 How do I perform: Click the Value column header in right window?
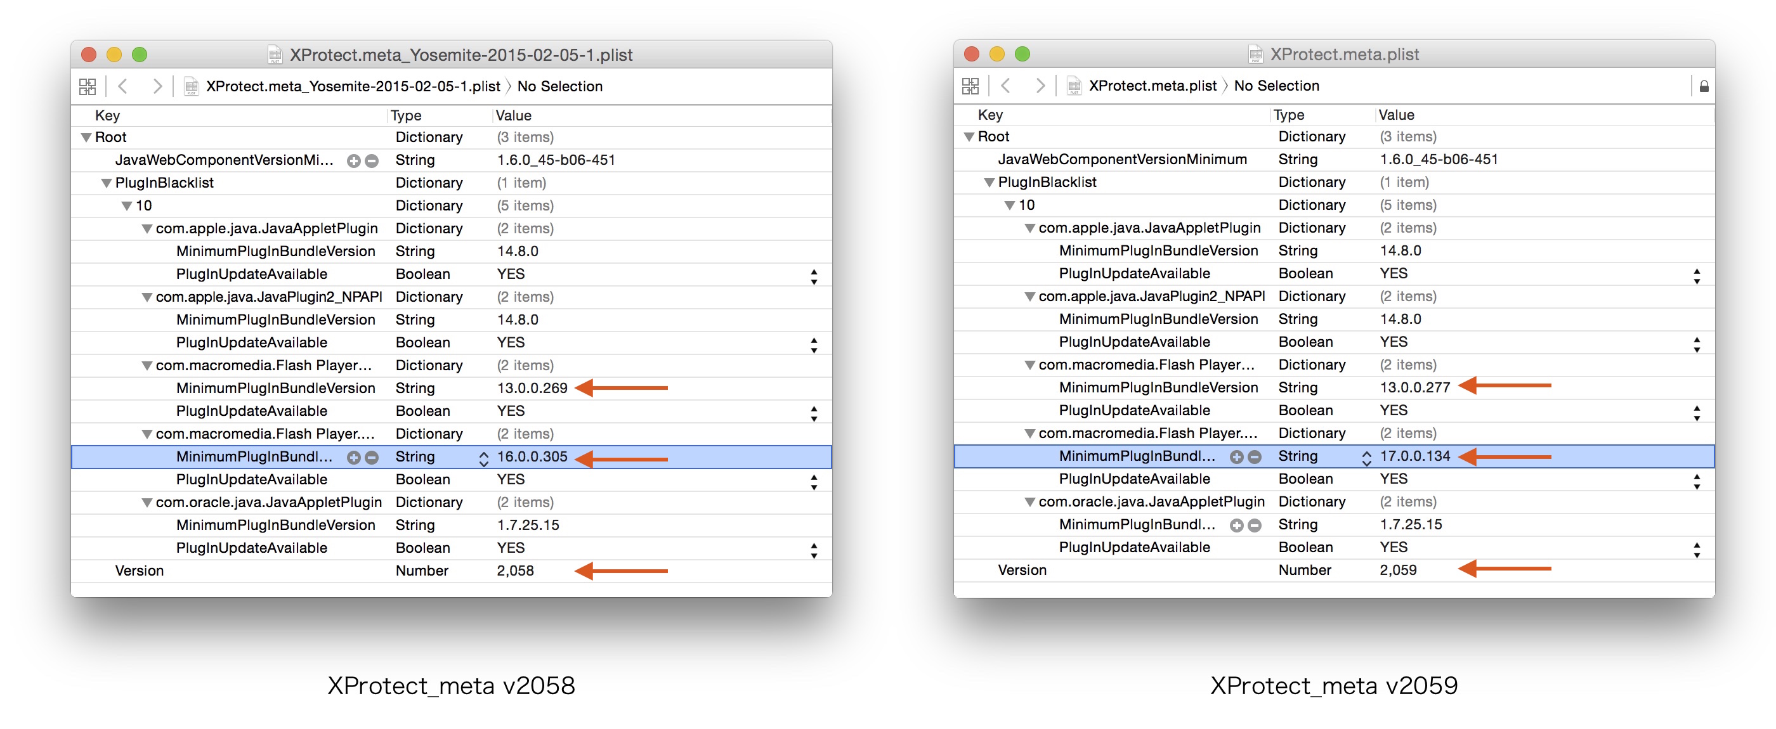(x=1396, y=114)
